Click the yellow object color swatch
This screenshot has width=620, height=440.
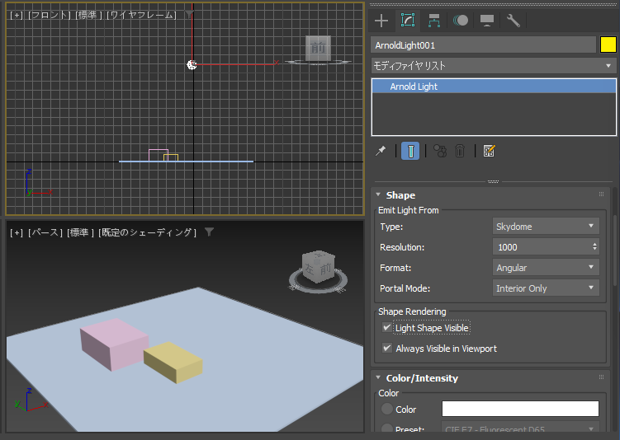click(x=608, y=44)
